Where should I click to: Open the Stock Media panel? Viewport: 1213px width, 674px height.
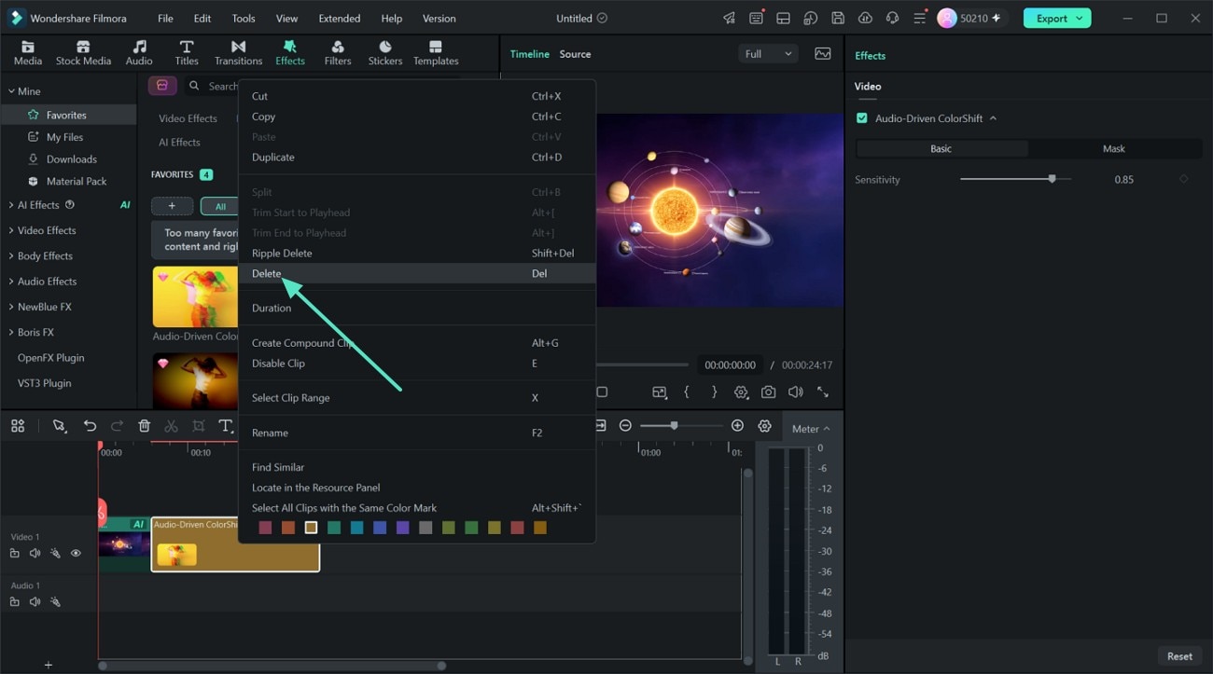83,53
